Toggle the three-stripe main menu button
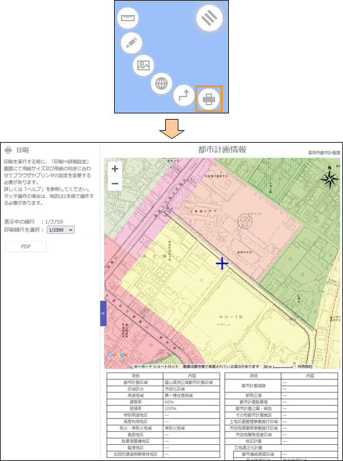This screenshot has height=461, width=343. pyautogui.click(x=210, y=17)
